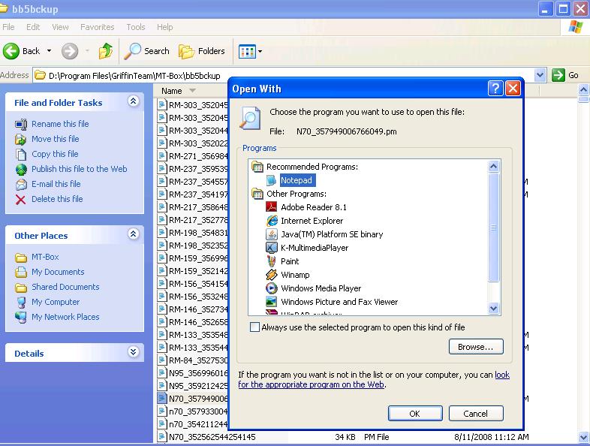Select file beginning RM-271_356984

pyautogui.click(x=198, y=156)
